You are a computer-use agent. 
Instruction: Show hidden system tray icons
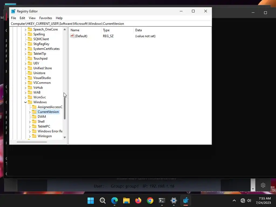[x=234, y=201]
